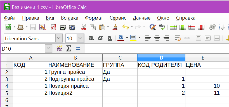Select row 3 header

7,79
